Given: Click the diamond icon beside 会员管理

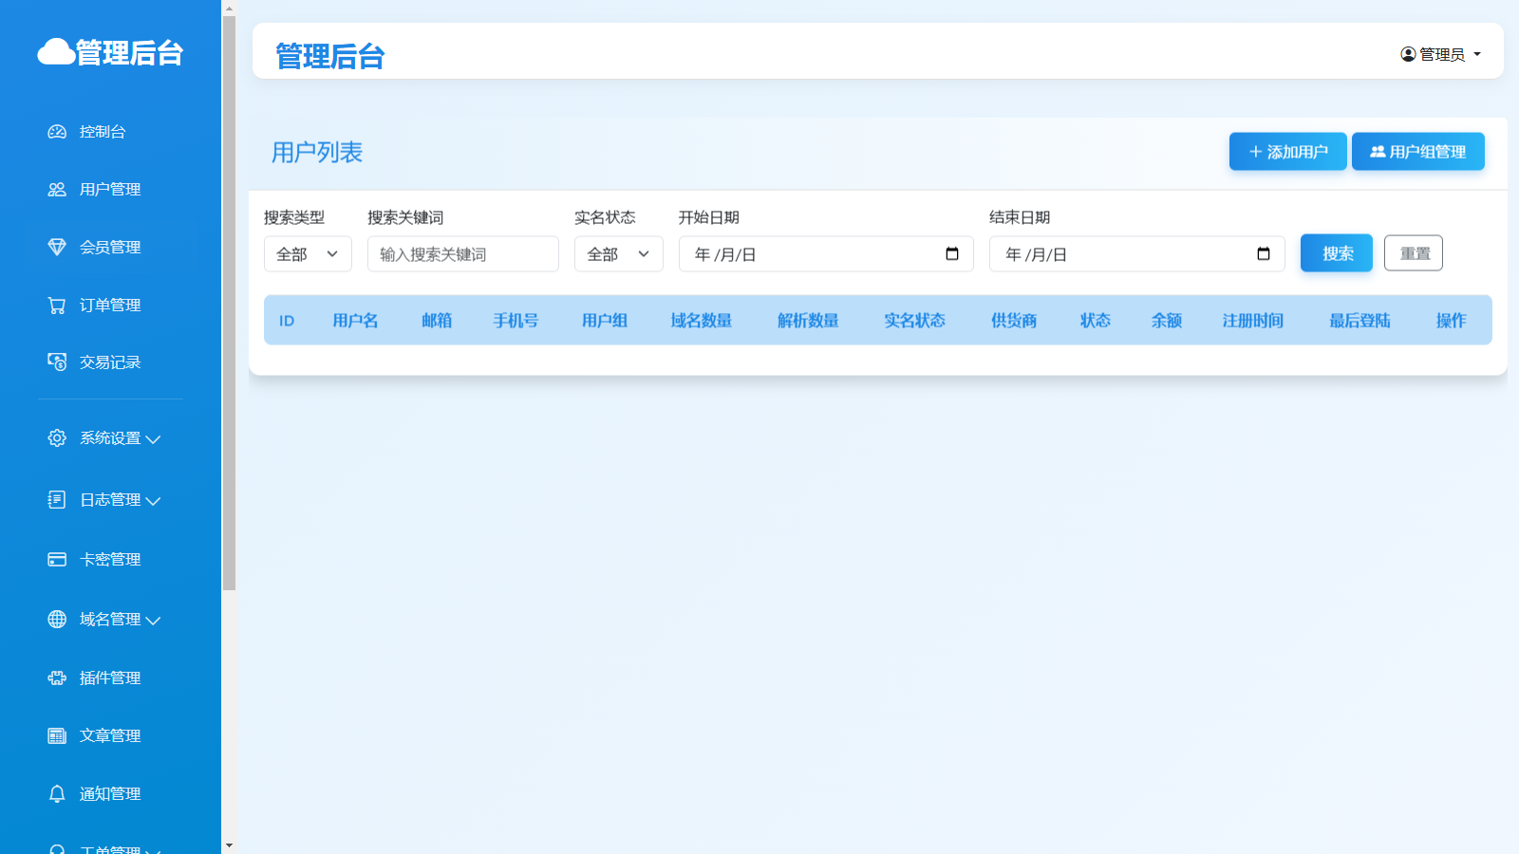Looking at the screenshot, I should point(57,248).
